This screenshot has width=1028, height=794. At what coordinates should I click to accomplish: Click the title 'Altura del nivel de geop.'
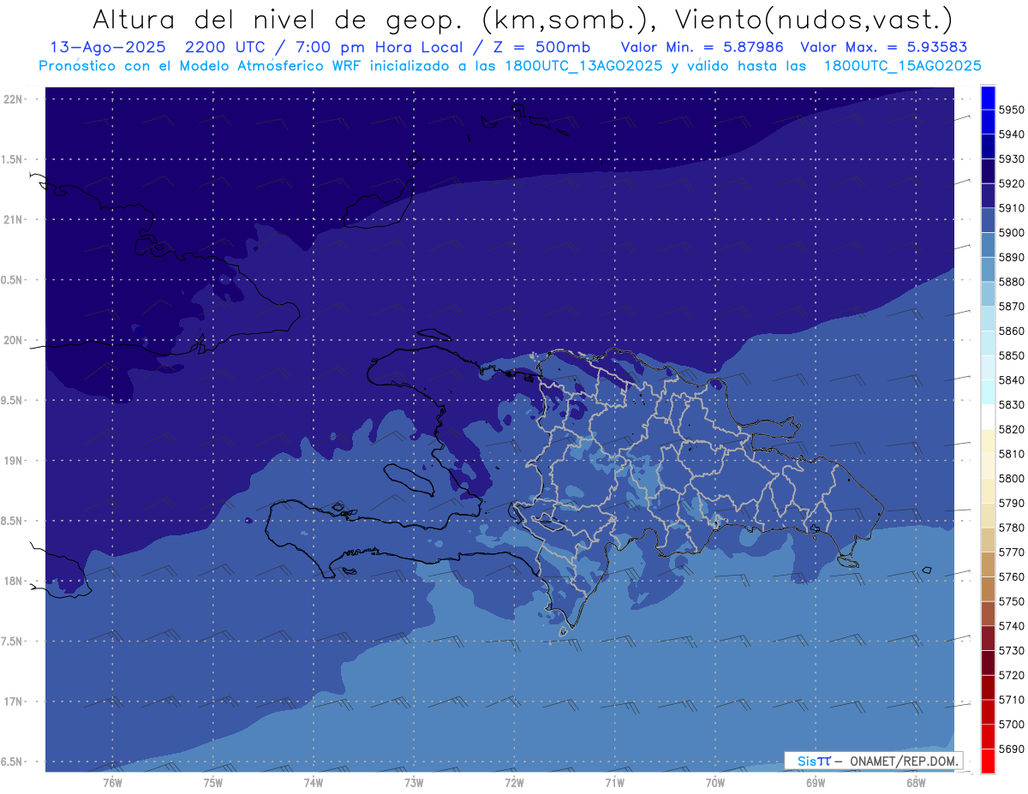coord(280,19)
